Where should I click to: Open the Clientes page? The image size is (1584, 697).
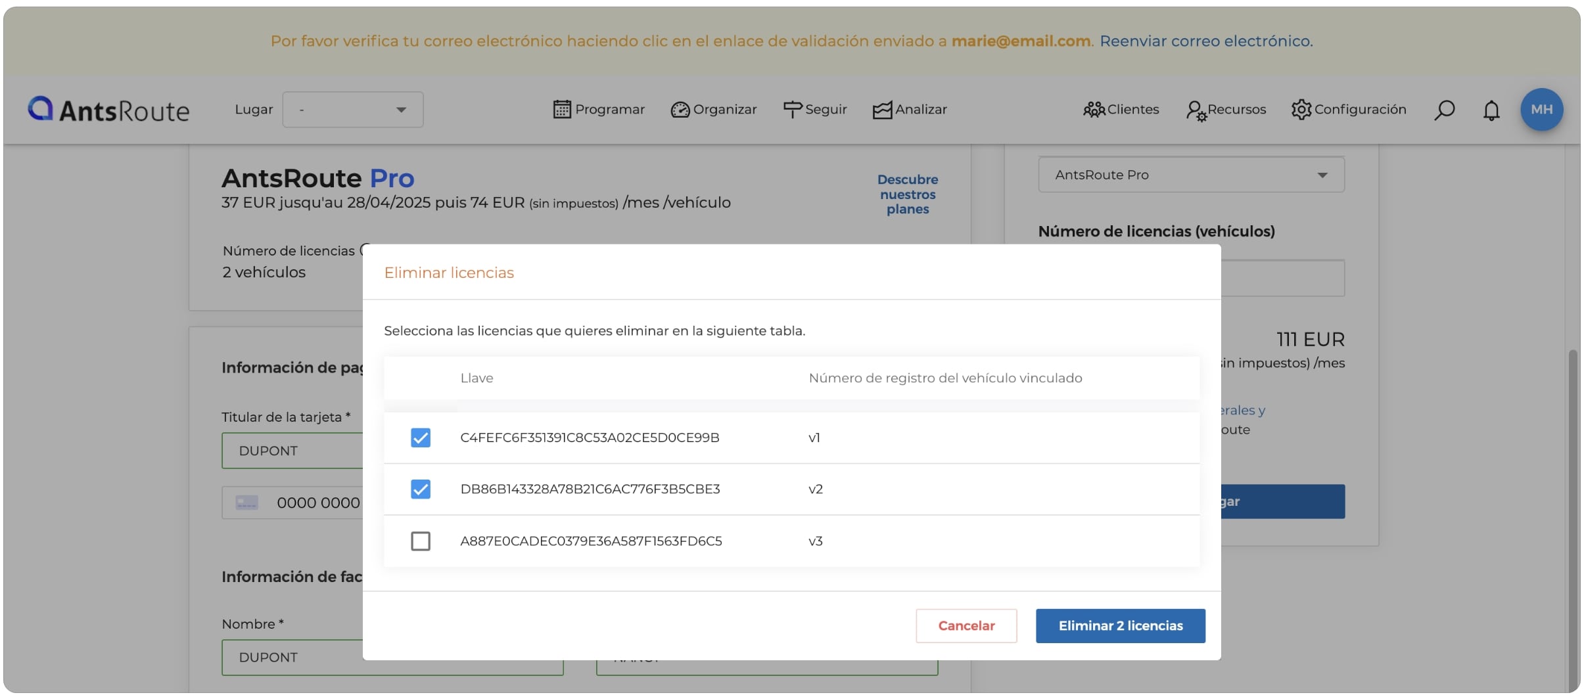tap(1121, 110)
